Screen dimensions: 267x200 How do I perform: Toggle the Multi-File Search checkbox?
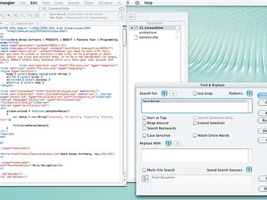coord(144,170)
